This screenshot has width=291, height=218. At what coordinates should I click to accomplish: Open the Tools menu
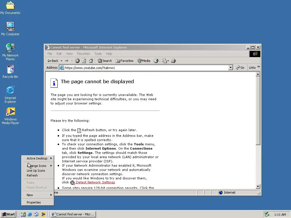(x=98, y=54)
